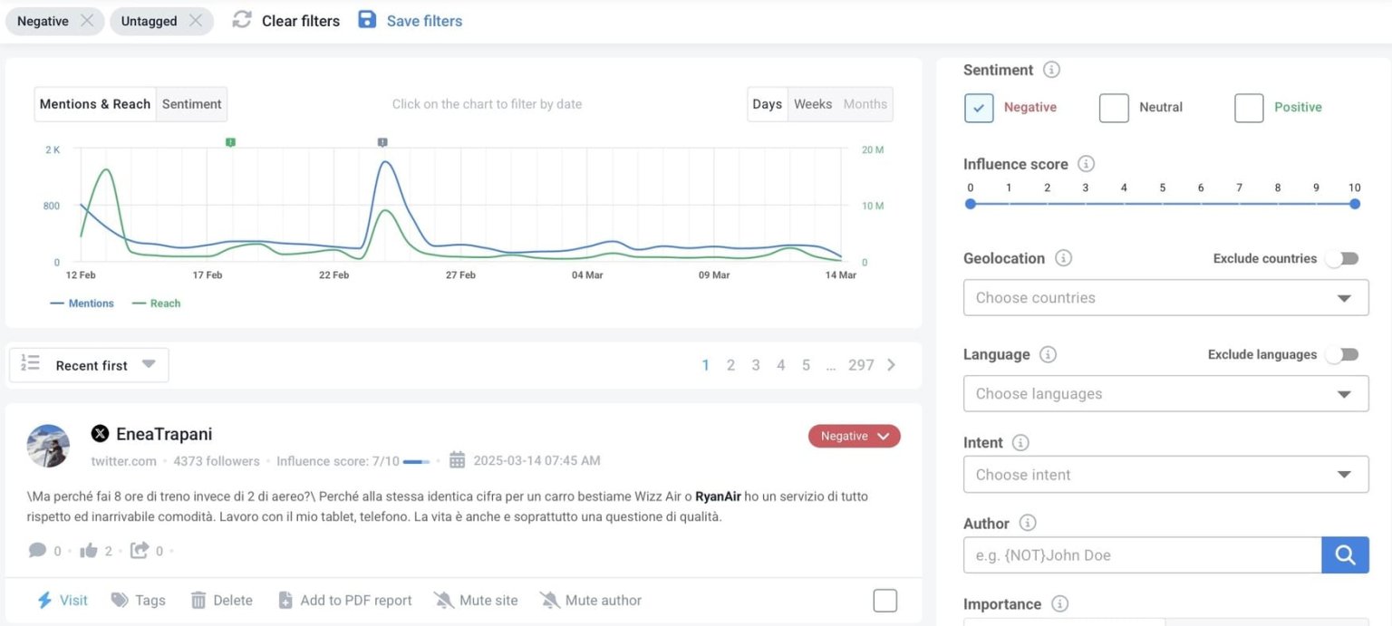1392x626 pixels.
Task: Toggle Exclude countries switch
Action: (x=1343, y=258)
